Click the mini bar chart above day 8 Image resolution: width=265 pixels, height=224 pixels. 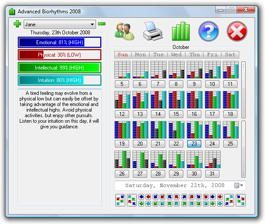pos(176,70)
